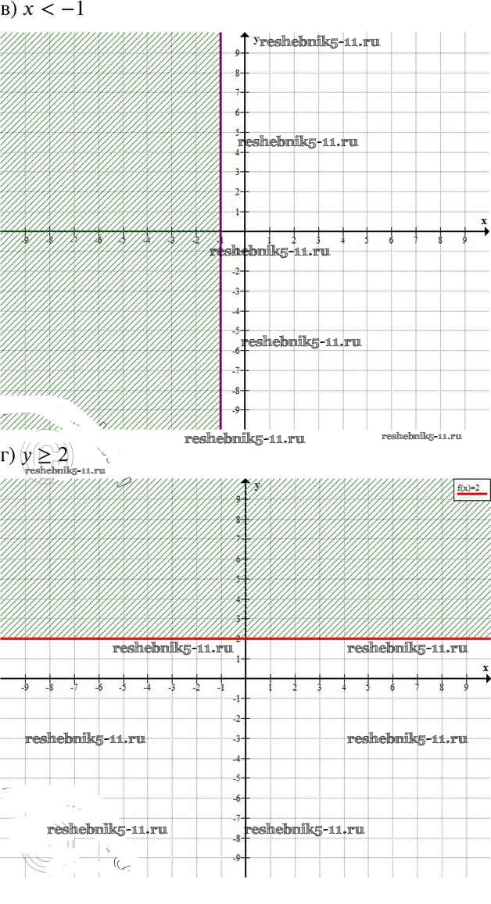Click the x-axis label of the bottom graph
This screenshot has height=904, width=491.
(x=485, y=668)
